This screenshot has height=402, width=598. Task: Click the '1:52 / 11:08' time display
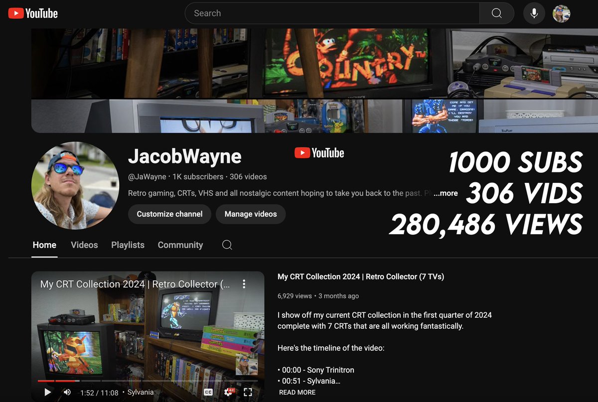pos(99,393)
